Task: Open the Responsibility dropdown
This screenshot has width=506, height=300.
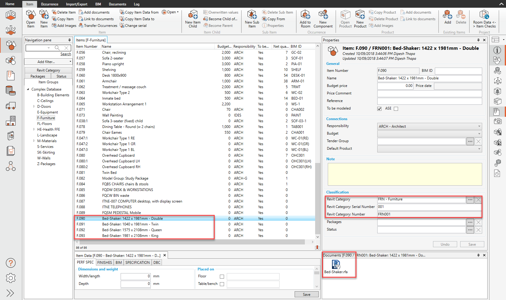Action: pos(429,126)
